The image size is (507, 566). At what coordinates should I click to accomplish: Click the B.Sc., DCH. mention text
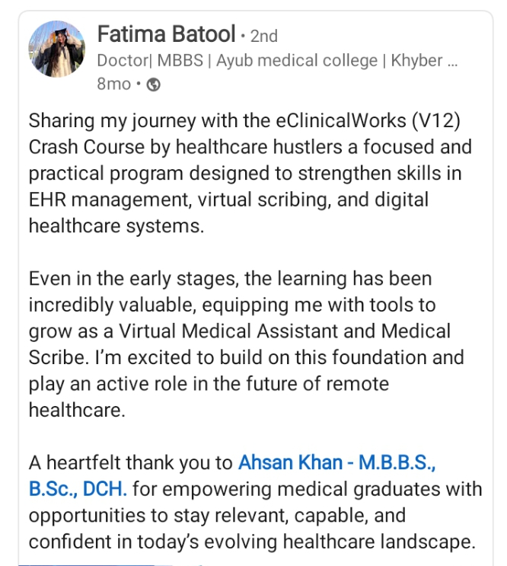click(x=78, y=489)
